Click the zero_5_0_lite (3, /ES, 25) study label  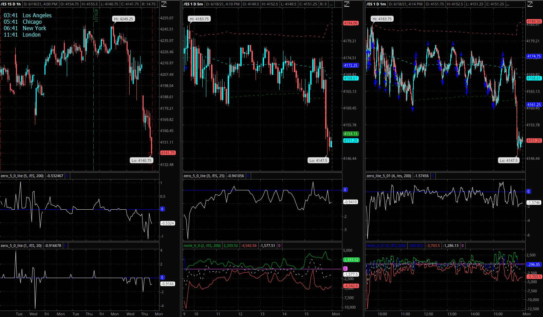pos(204,176)
